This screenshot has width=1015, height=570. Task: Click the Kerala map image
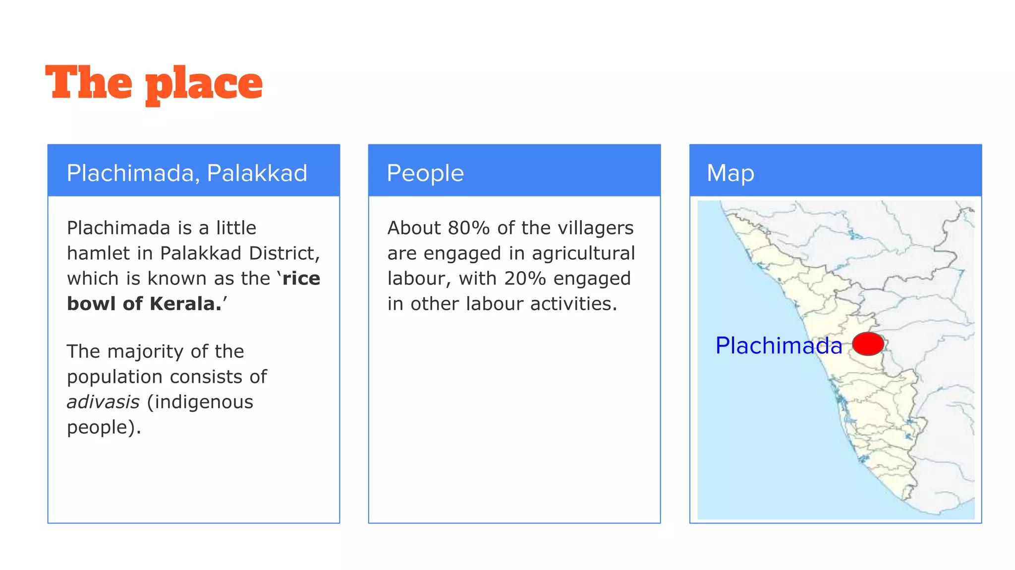point(836,360)
